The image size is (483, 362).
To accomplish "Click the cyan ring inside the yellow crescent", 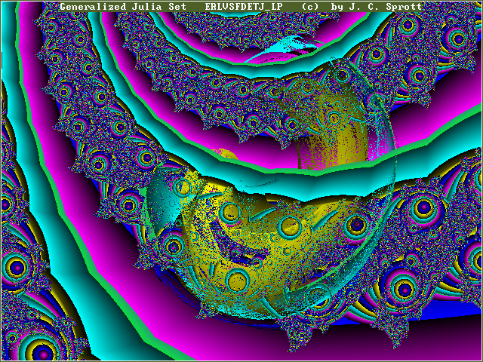I will [288, 225].
